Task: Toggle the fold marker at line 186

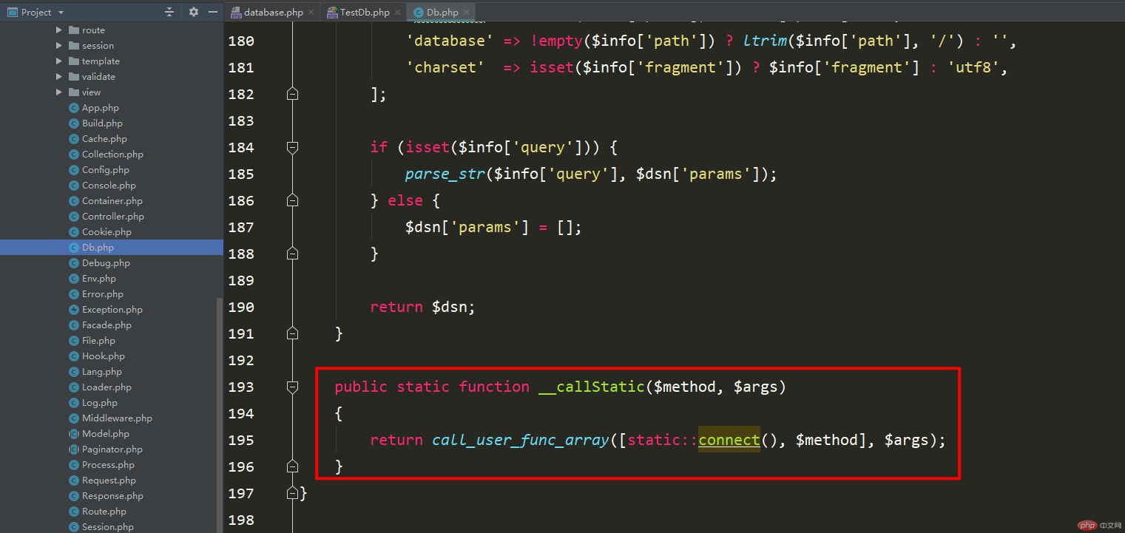Action: pos(292,200)
